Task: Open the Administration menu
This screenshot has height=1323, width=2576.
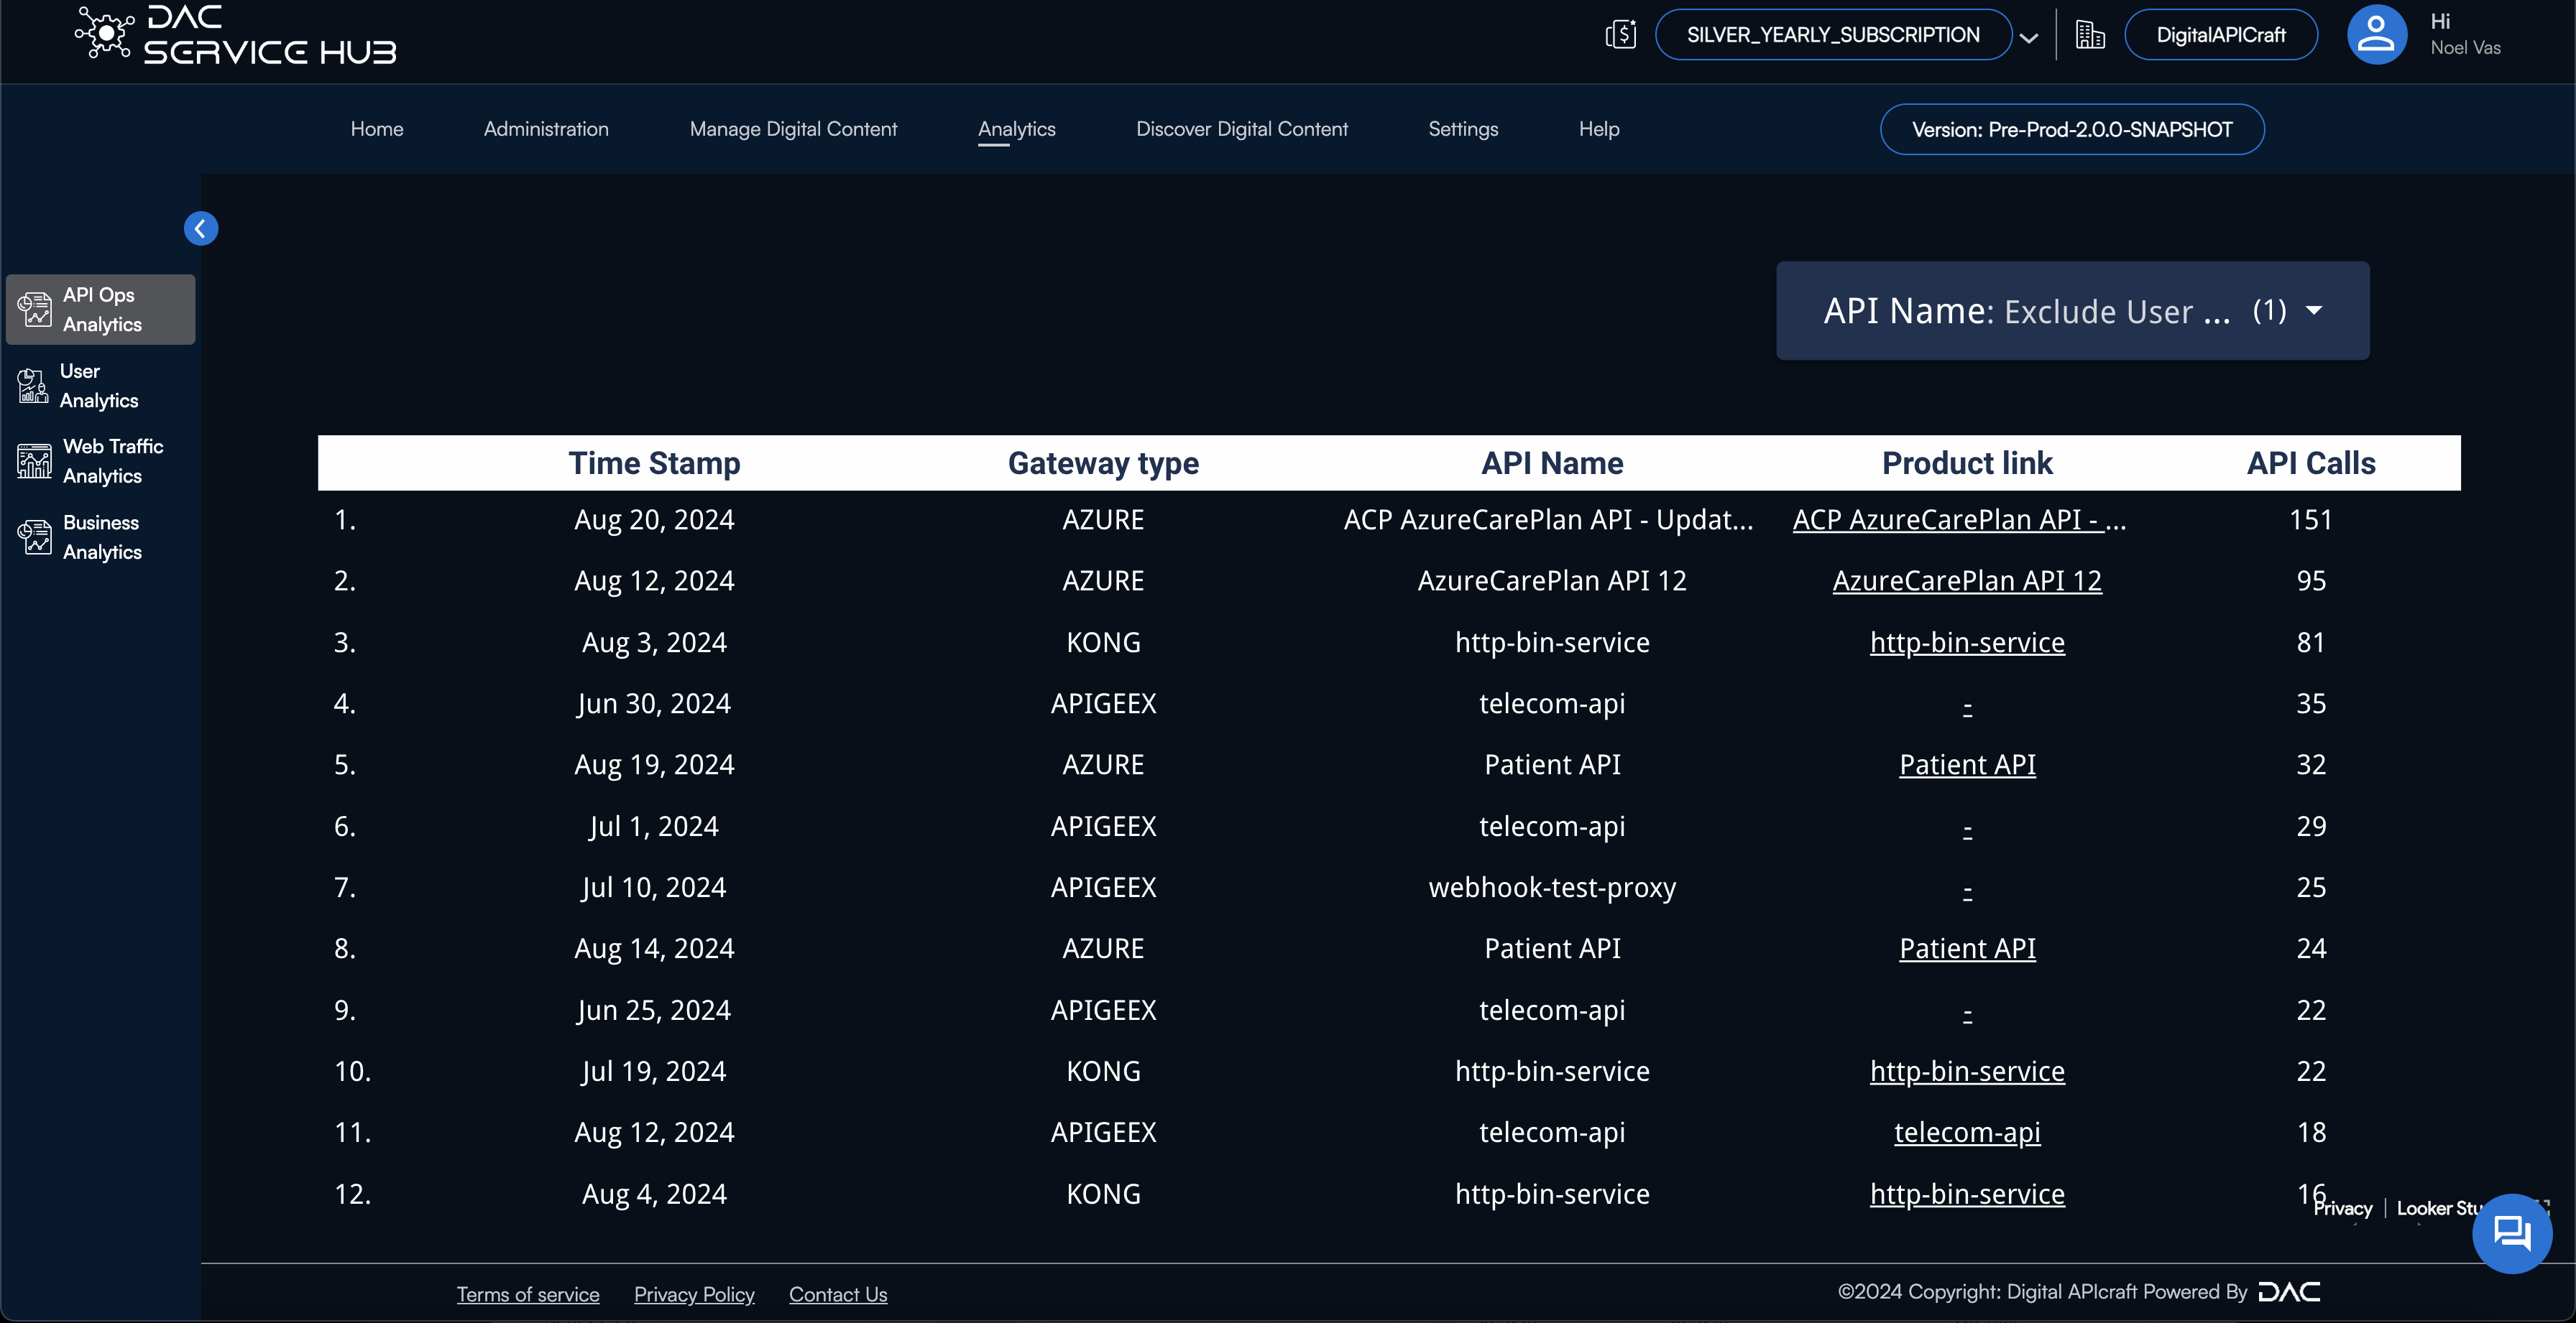Action: 546,129
